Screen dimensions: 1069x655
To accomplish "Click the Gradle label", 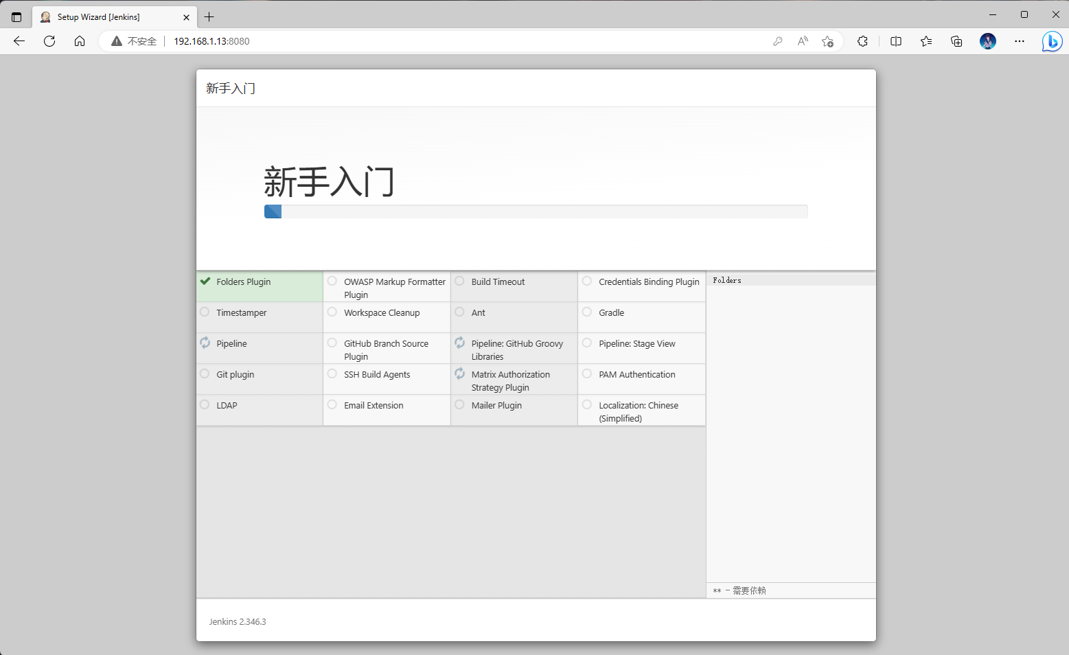I will (x=611, y=313).
